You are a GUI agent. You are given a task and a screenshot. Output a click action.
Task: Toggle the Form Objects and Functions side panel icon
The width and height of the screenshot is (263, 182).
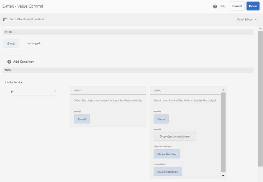(x=5, y=19)
